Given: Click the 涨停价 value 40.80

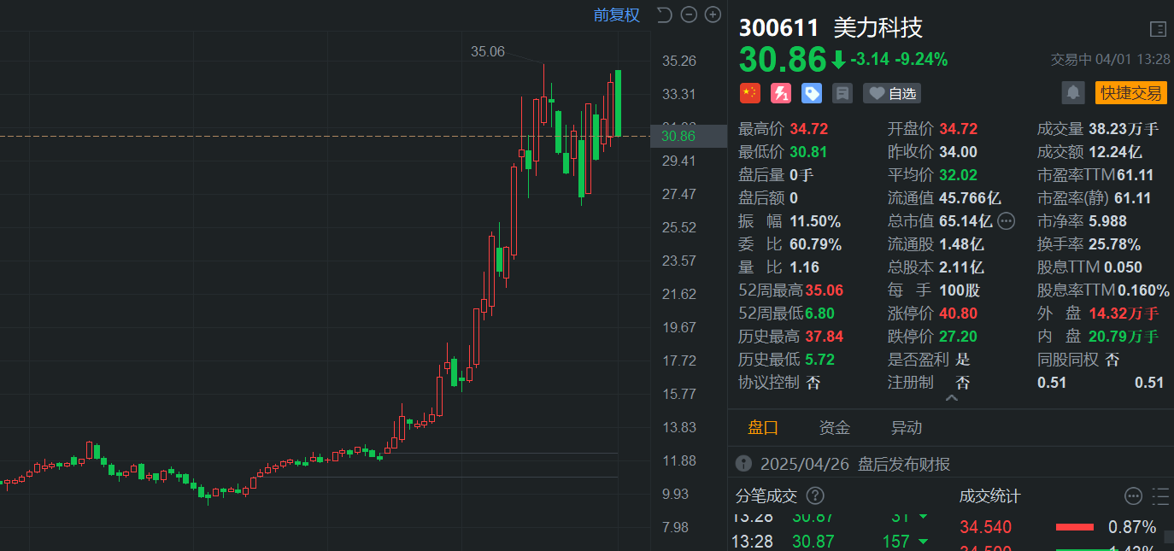Looking at the screenshot, I should click(958, 314).
